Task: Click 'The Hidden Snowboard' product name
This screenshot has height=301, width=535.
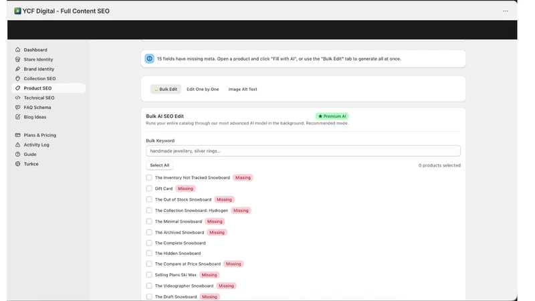Action: 178,254
